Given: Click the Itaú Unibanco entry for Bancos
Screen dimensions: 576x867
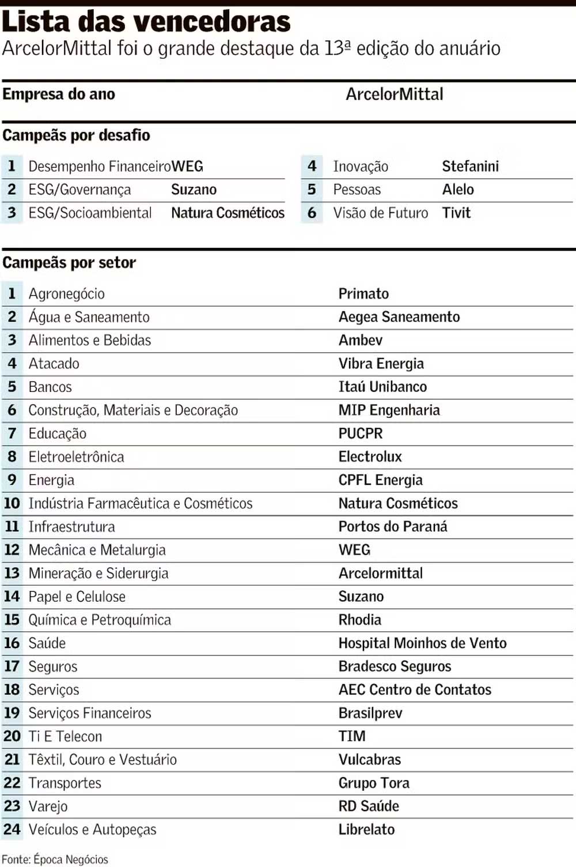Looking at the screenshot, I should [x=382, y=387].
